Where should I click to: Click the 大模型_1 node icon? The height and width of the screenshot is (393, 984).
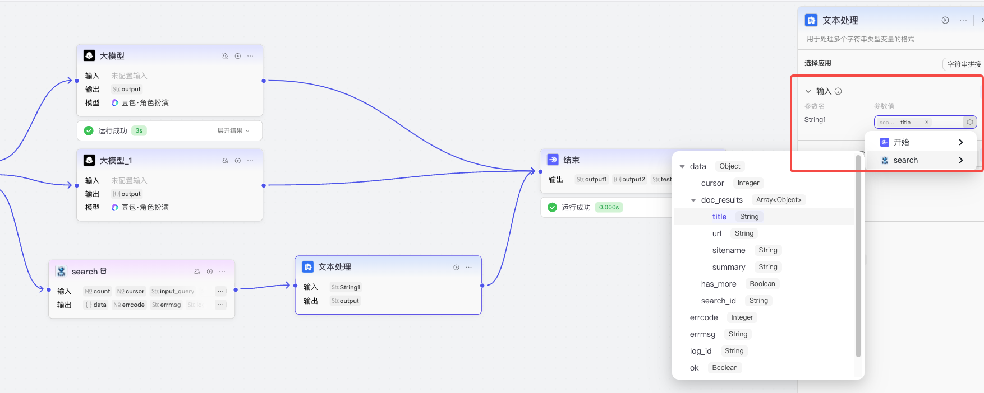[x=89, y=160]
